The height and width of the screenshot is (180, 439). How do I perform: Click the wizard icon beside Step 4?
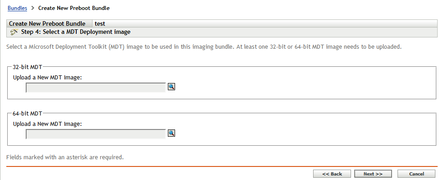coord(14,32)
